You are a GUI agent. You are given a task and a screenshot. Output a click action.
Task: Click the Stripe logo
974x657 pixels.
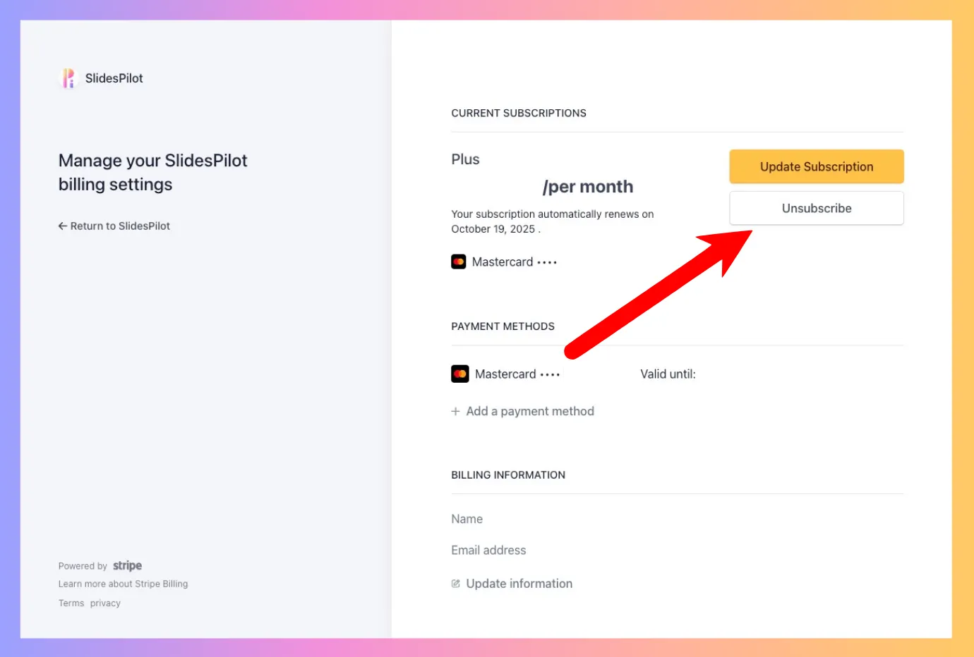coord(127,566)
